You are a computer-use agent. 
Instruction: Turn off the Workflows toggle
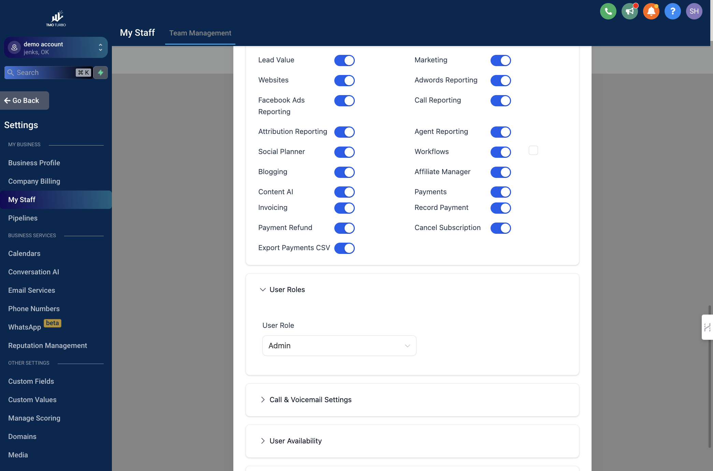(500, 152)
